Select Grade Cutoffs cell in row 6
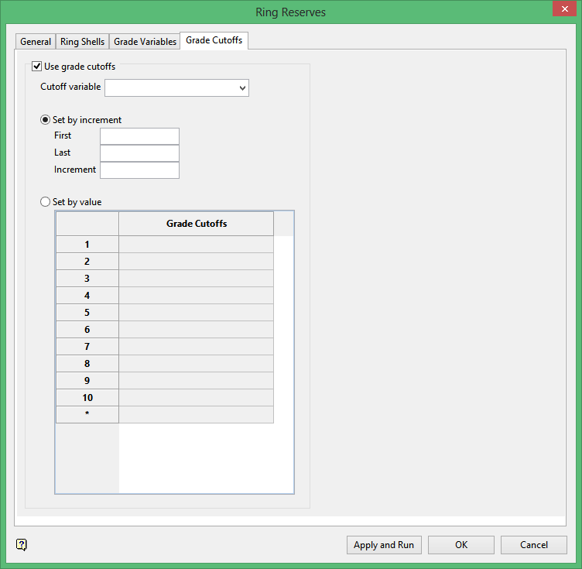 (x=196, y=330)
